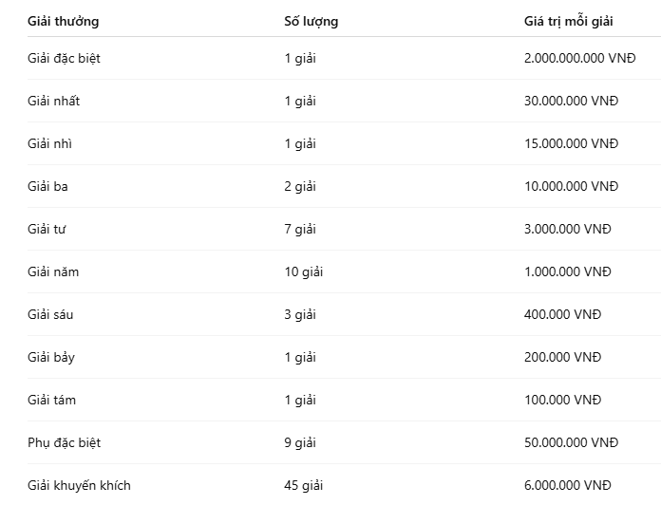Select the Giải khuyến khích cell

[79, 485]
